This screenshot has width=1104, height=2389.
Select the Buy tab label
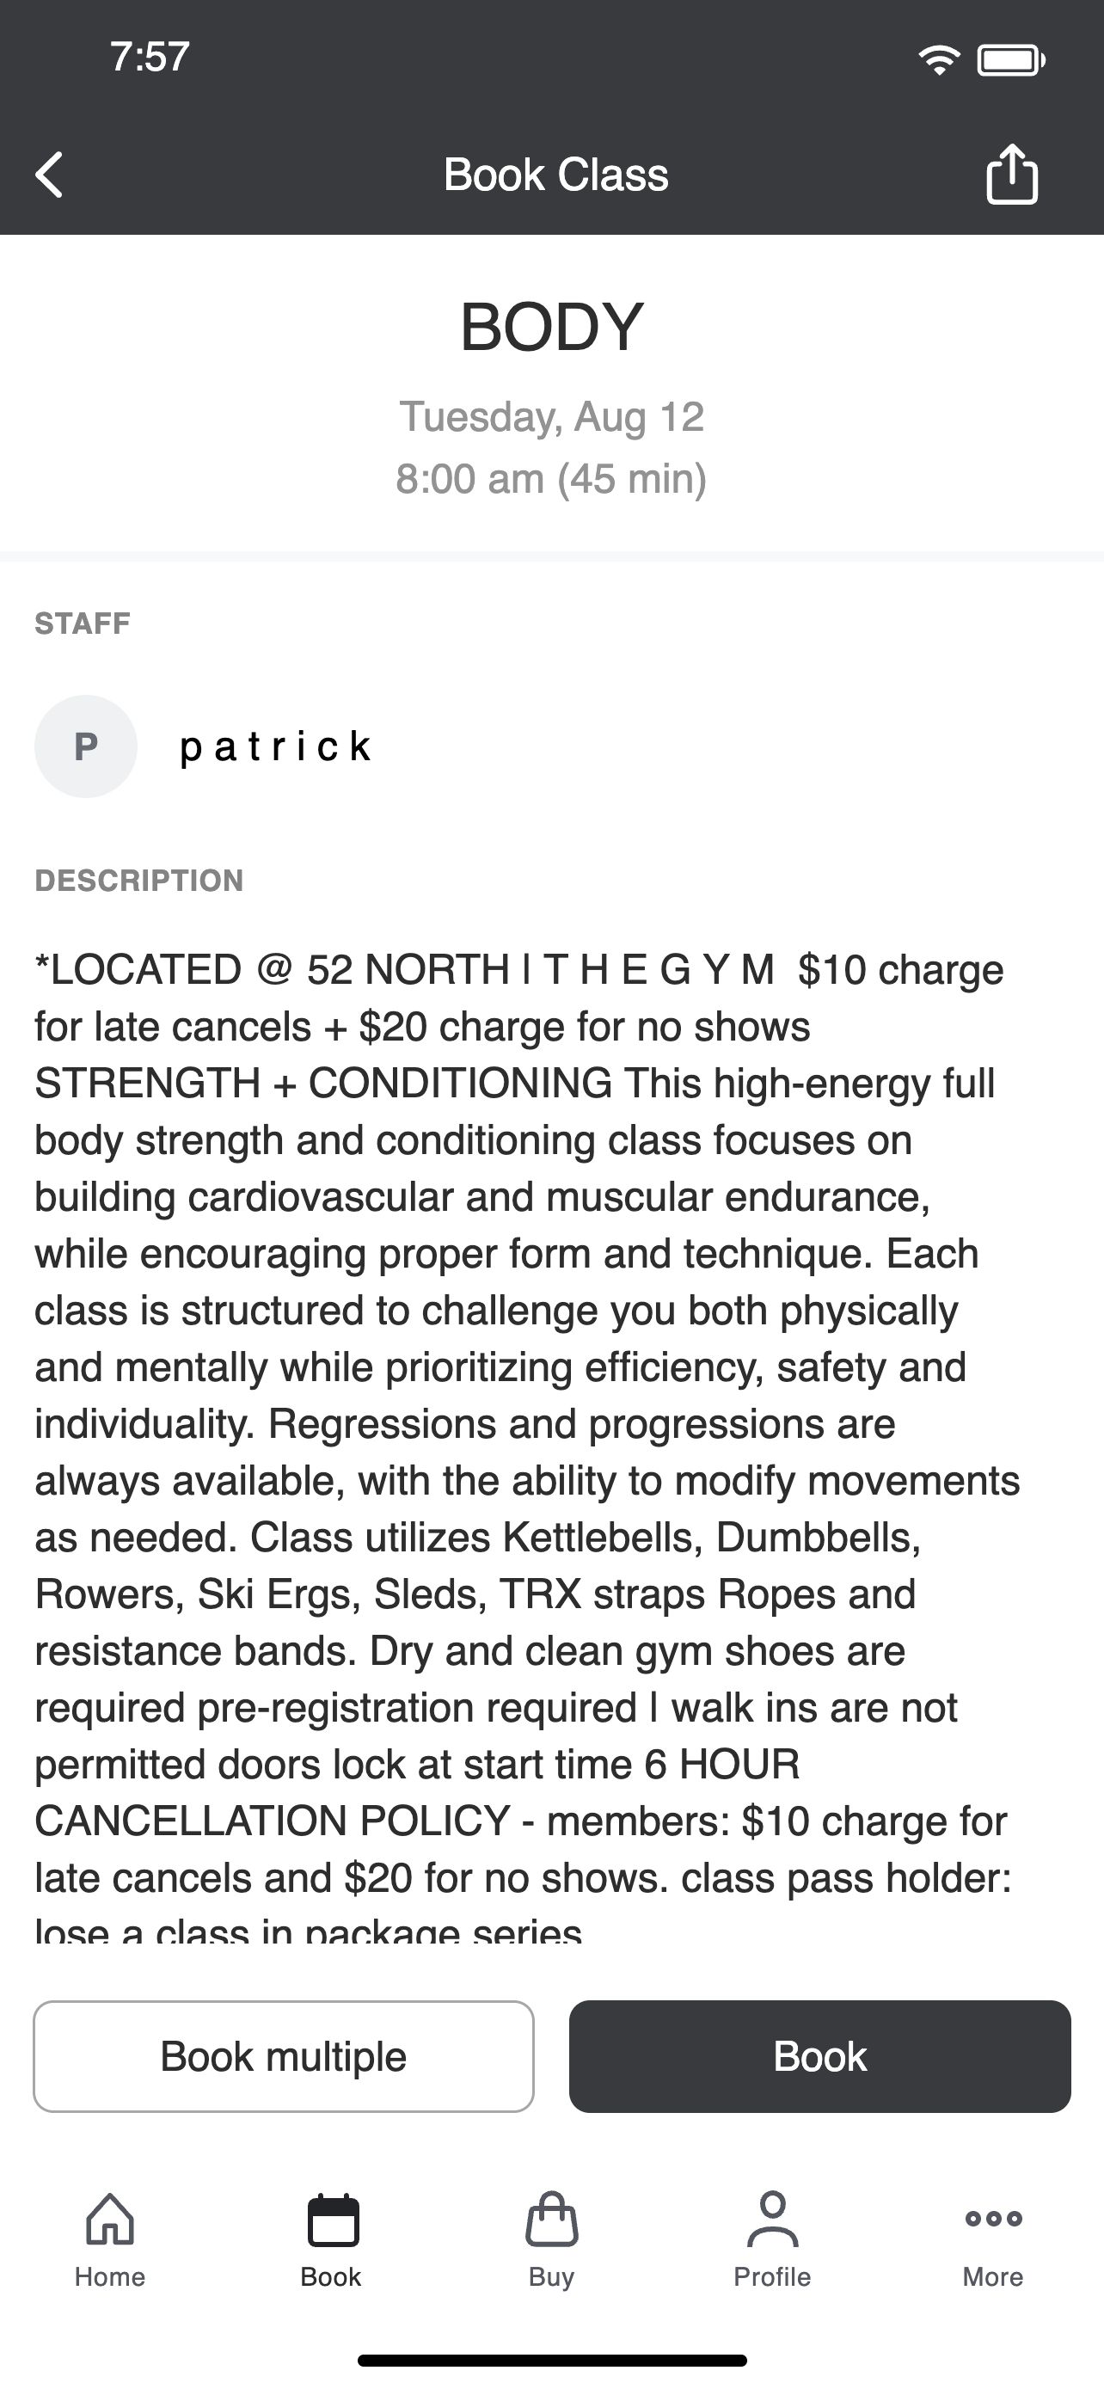(x=551, y=2277)
